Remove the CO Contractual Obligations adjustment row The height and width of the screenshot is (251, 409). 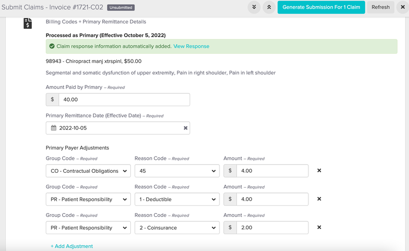319,171
